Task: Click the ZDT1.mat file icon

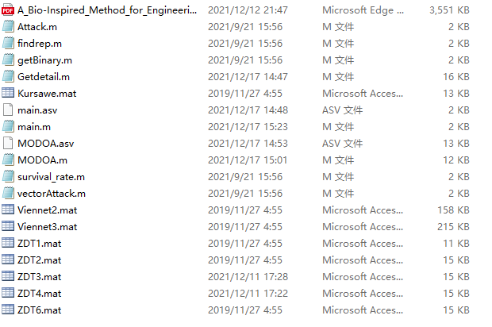Action: click(8, 244)
